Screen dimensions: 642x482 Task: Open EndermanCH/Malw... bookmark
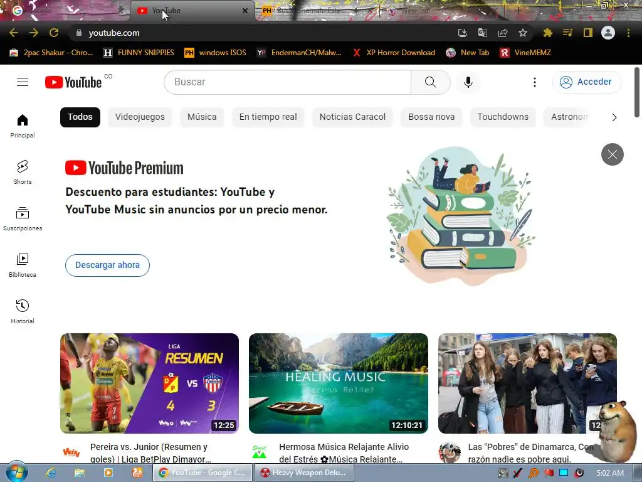pos(299,53)
